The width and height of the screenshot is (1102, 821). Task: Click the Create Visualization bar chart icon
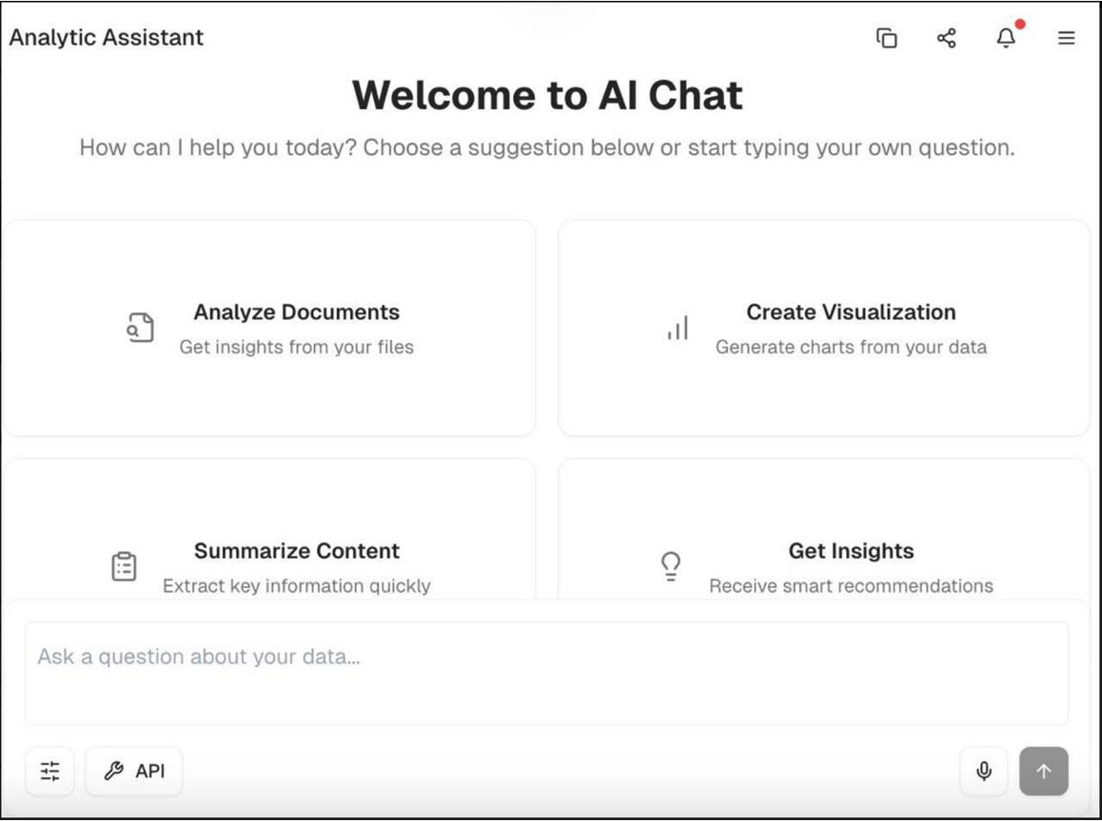tap(678, 328)
